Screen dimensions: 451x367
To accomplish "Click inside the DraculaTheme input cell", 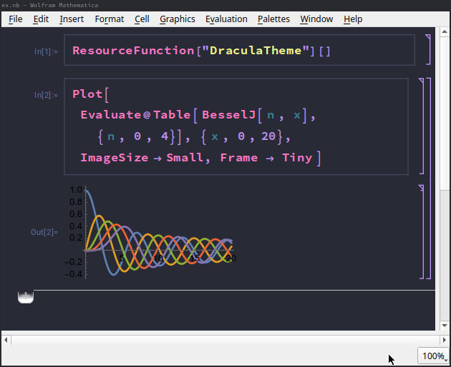I will [239, 50].
